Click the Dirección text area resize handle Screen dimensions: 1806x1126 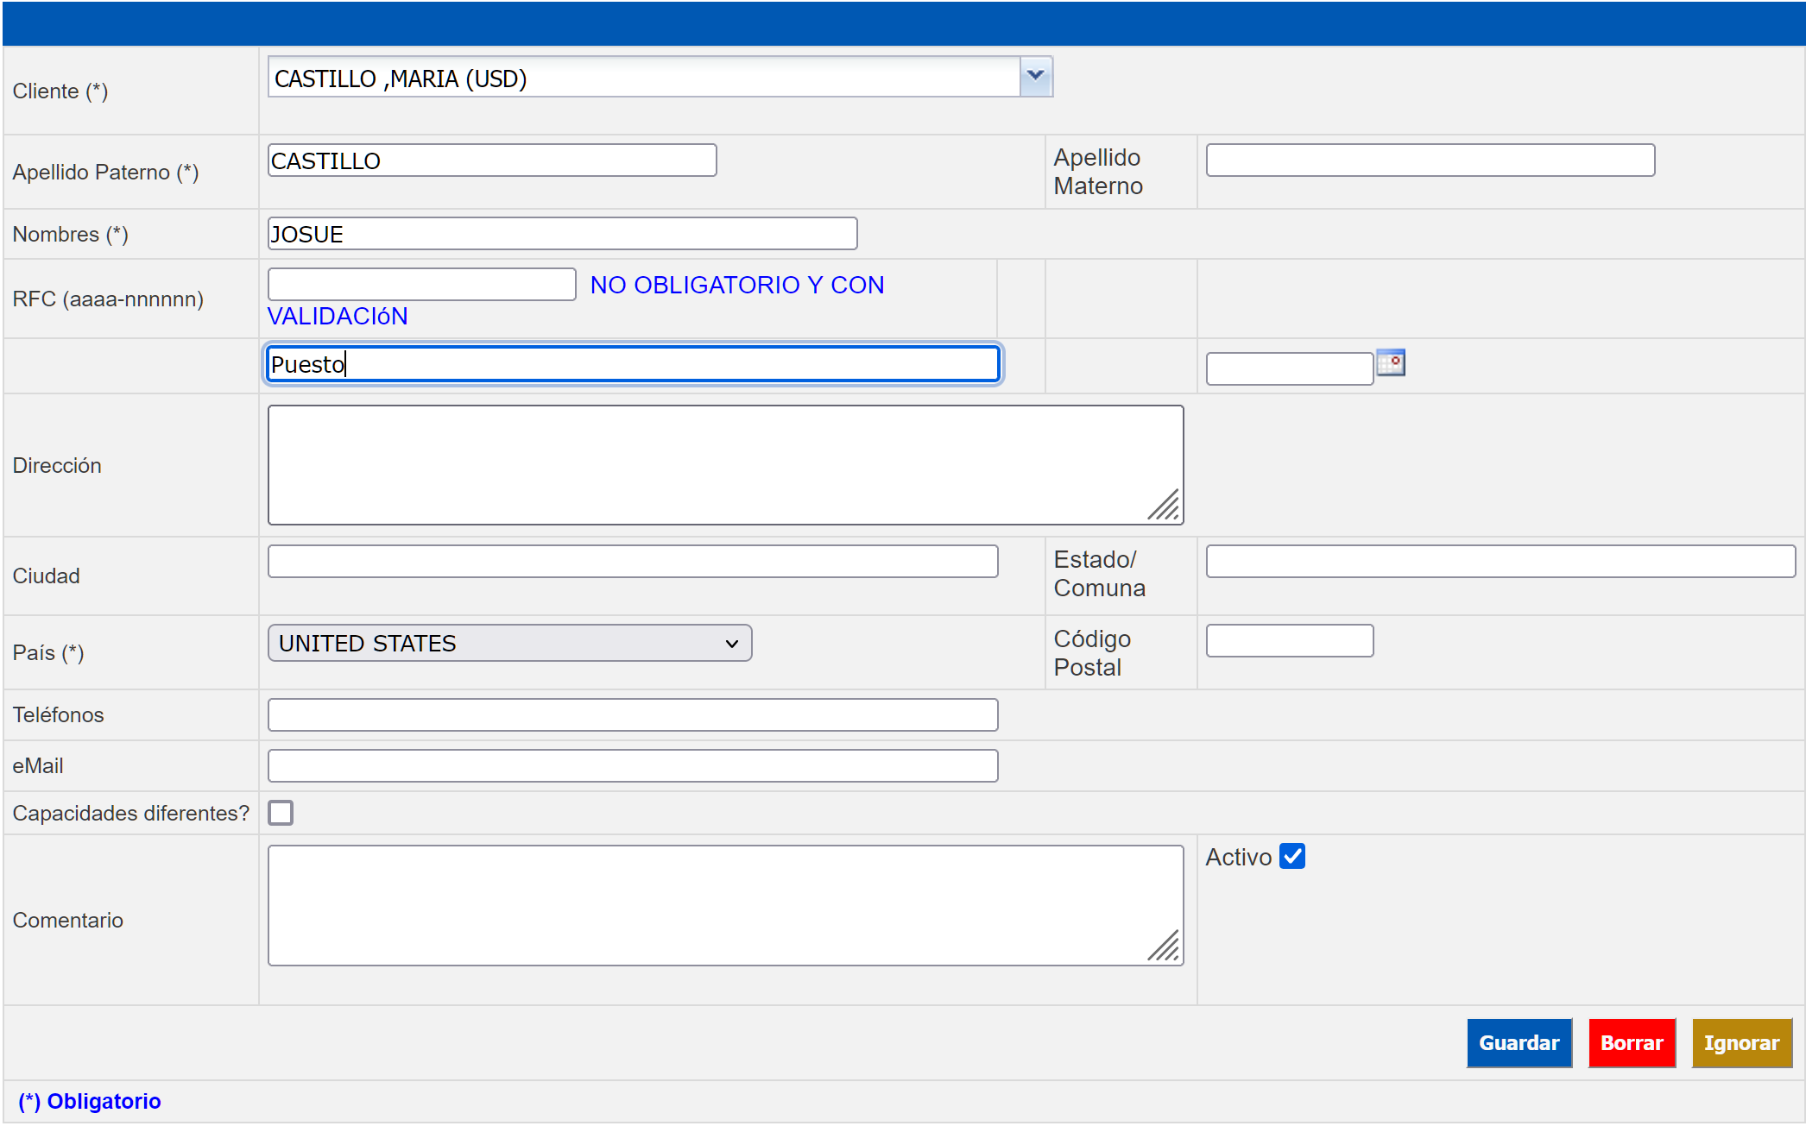coord(1165,506)
